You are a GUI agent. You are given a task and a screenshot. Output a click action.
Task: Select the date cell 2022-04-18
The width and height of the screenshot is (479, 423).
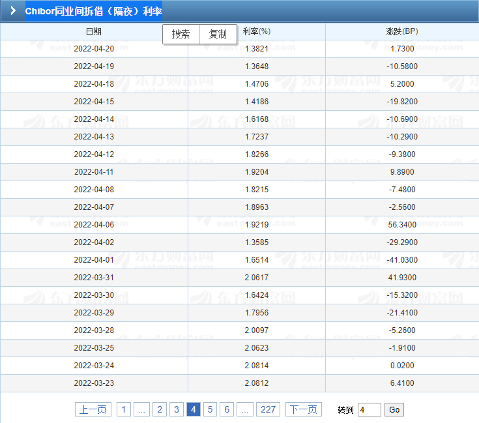pos(94,84)
